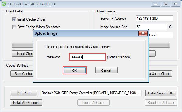
Task: Select the Image Volume Size field
Action: click(x=152, y=27)
